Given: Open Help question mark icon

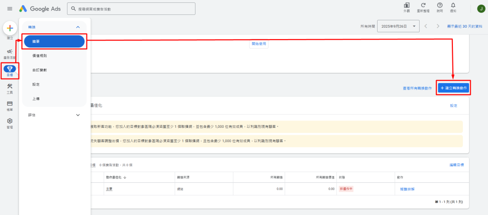Looking at the screenshot, I should [x=439, y=6].
